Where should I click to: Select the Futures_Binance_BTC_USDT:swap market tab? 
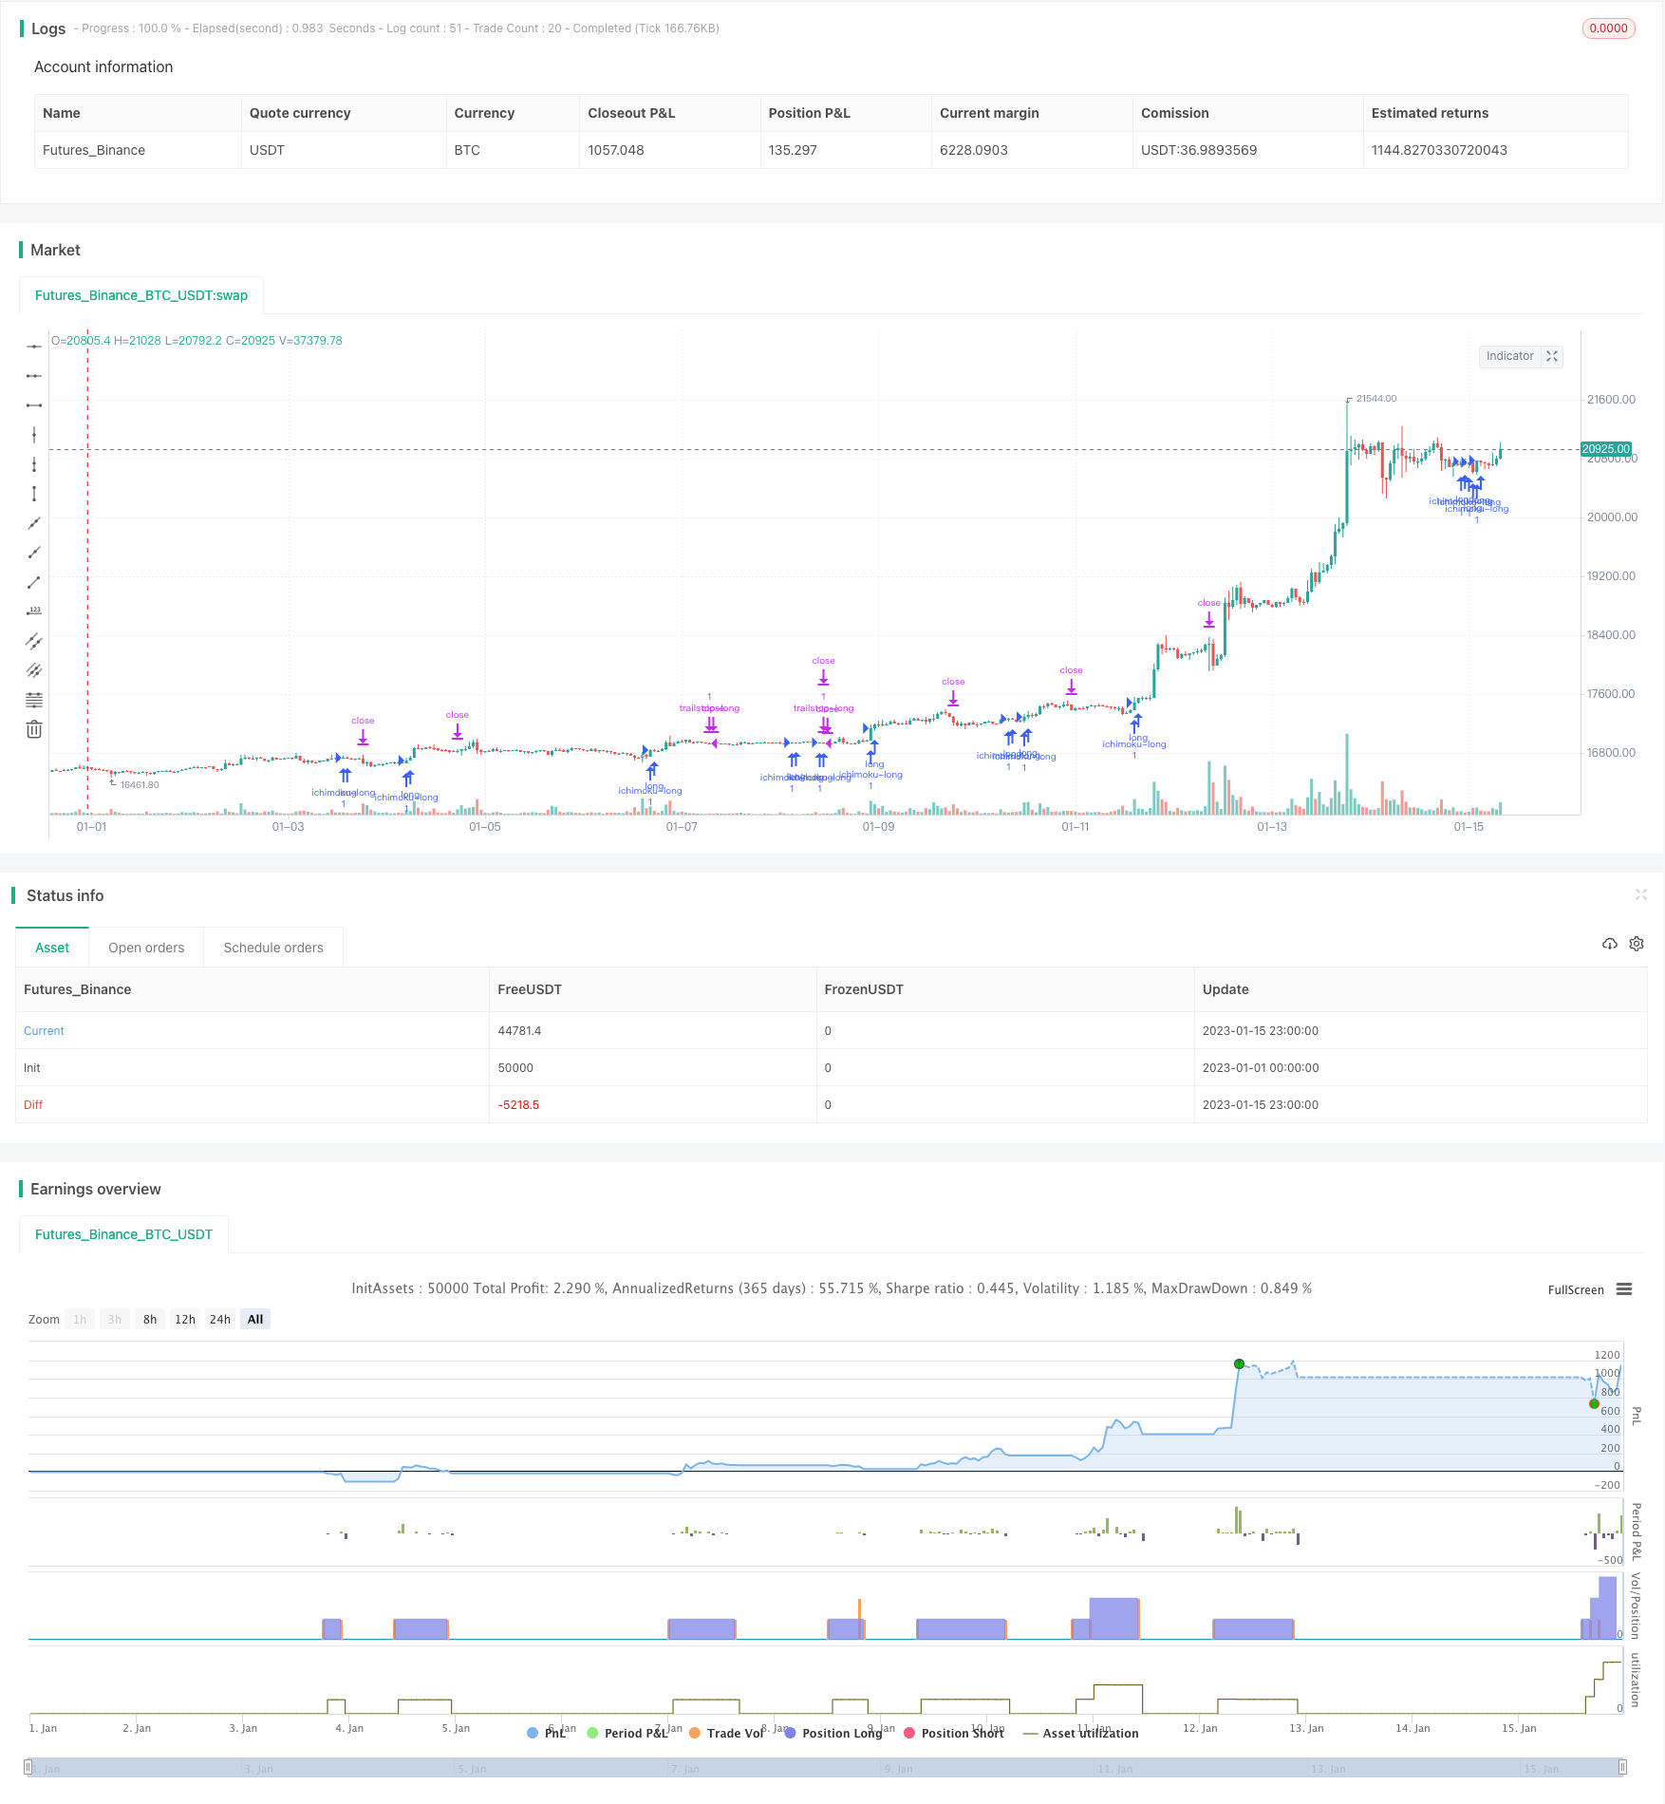click(141, 295)
